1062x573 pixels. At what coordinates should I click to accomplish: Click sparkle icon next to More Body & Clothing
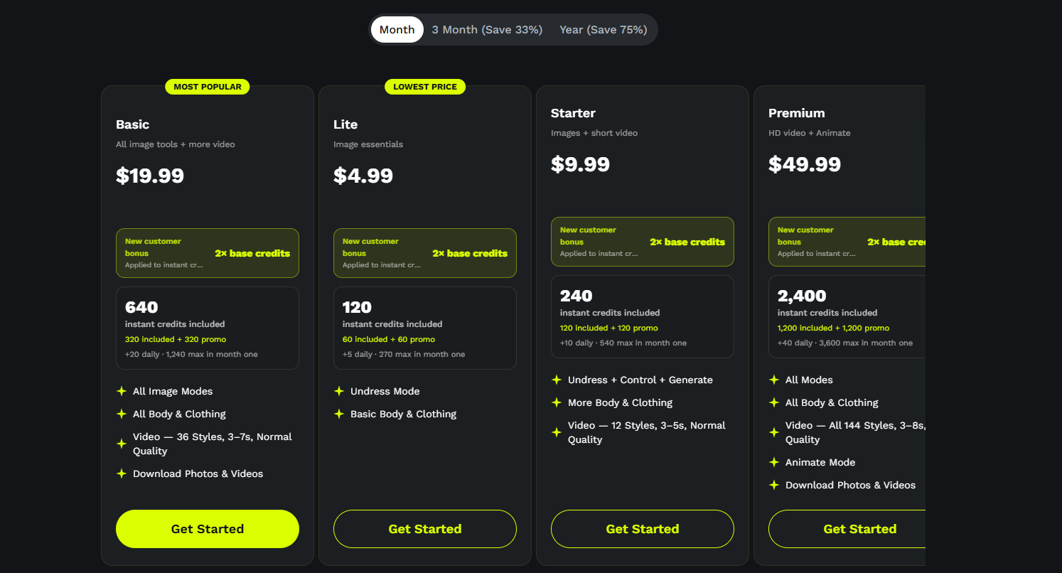coord(557,402)
